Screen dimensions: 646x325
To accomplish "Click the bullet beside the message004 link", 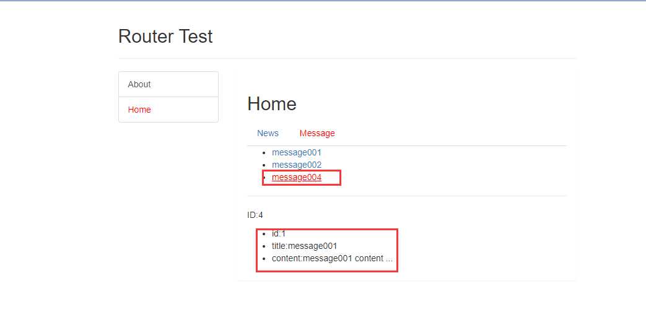I will 264,178.
